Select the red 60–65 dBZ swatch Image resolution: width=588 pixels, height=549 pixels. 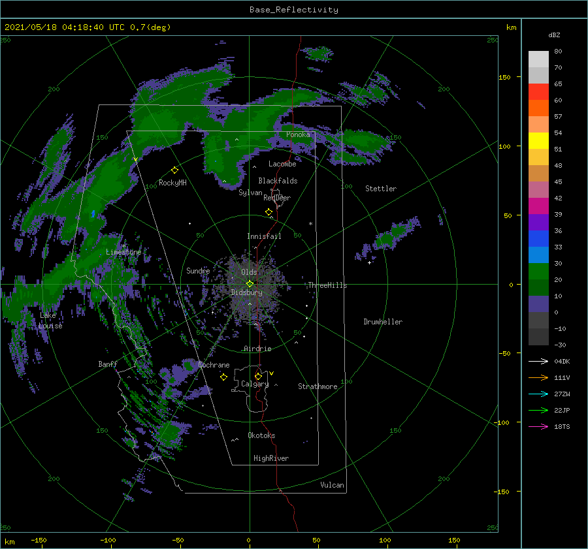click(x=538, y=92)
